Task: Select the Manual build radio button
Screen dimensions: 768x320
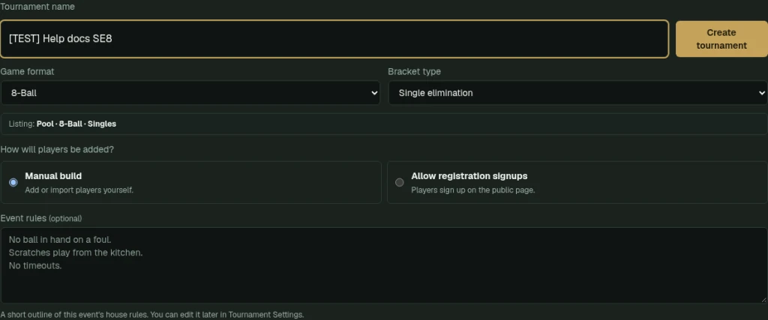Action: point(13,183)
